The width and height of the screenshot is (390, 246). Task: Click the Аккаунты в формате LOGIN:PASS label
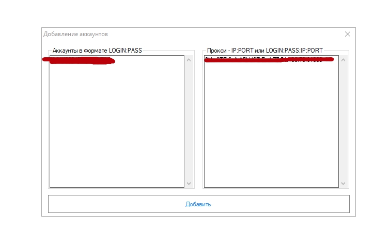tap(97, 51)
